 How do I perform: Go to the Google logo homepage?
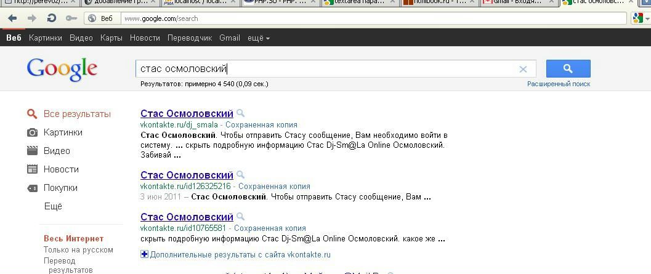62,70
